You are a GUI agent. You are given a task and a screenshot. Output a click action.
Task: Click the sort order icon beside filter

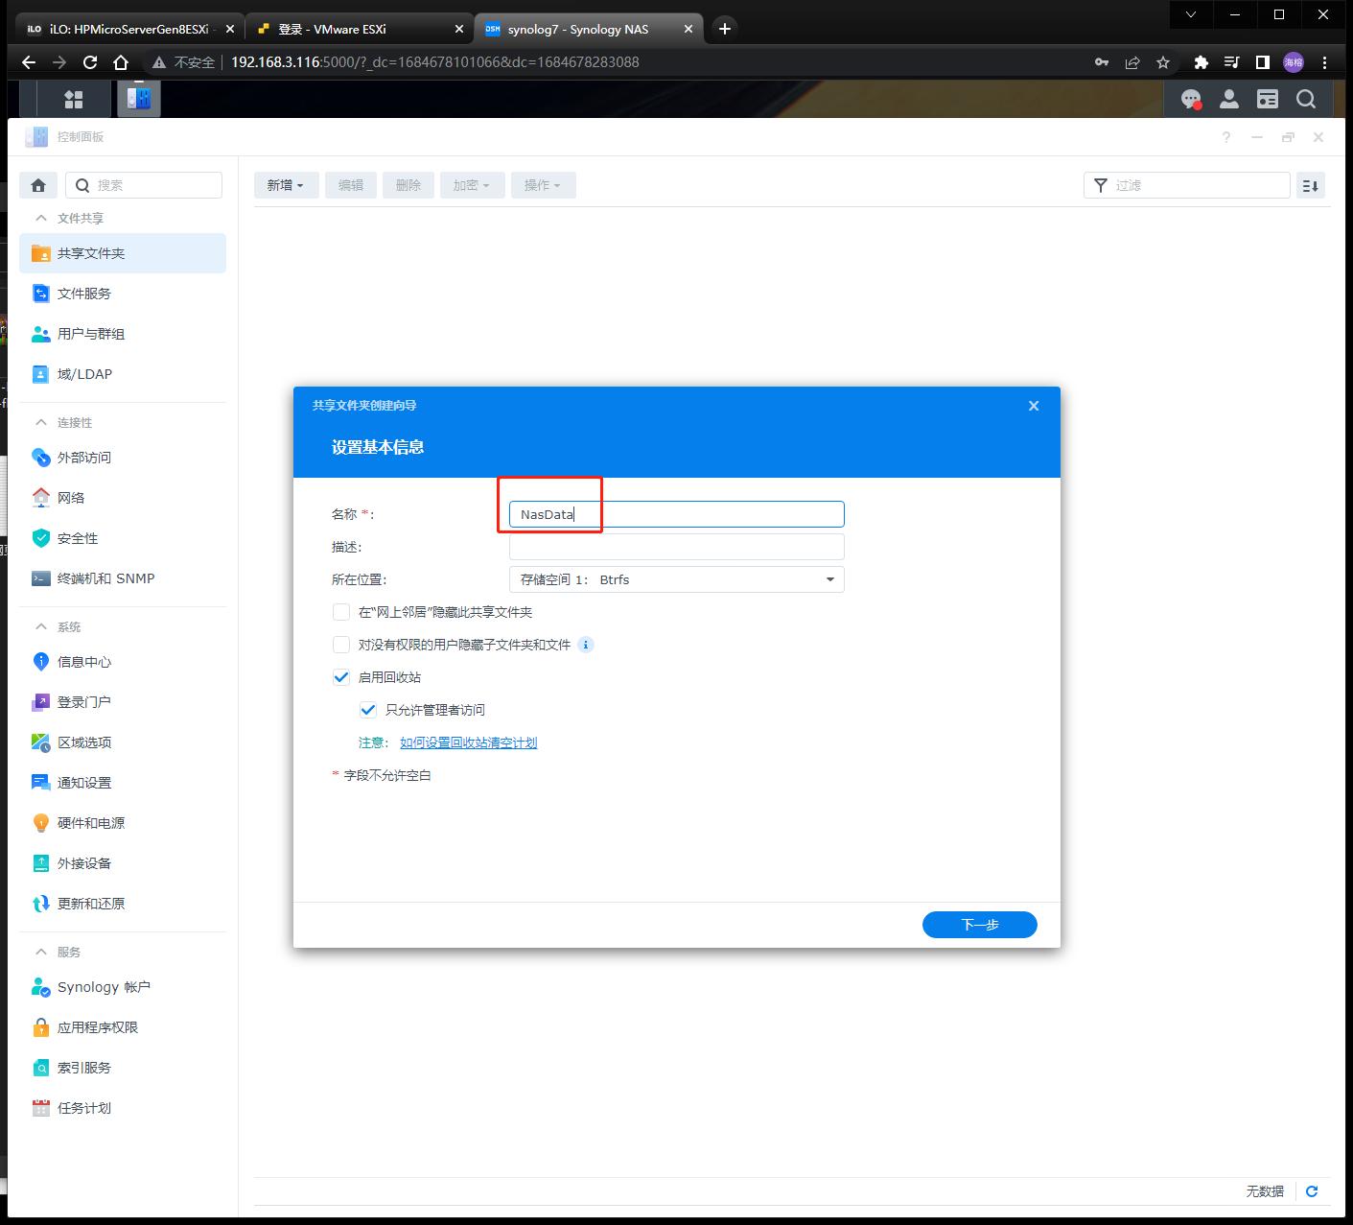click(1311, 185)
